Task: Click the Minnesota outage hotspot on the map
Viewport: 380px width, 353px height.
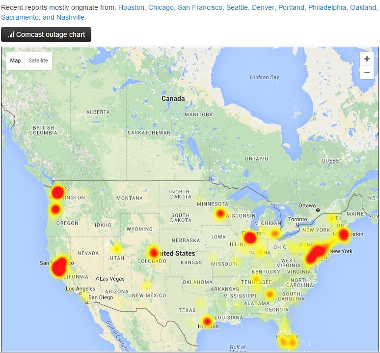Action: tap(220, 214)
